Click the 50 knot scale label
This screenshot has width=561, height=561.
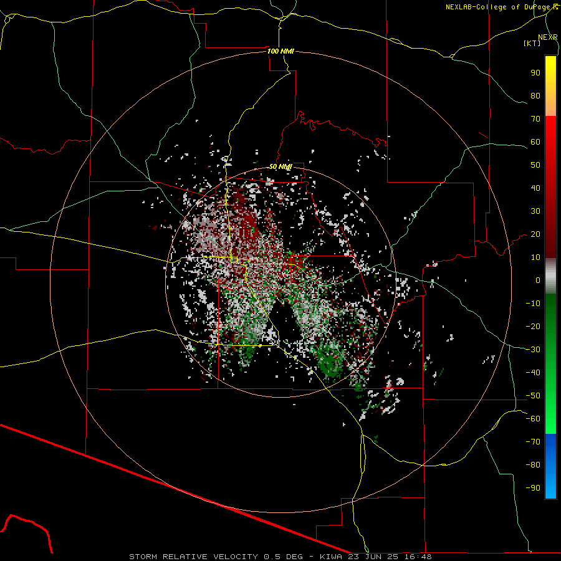click(535, 165)
